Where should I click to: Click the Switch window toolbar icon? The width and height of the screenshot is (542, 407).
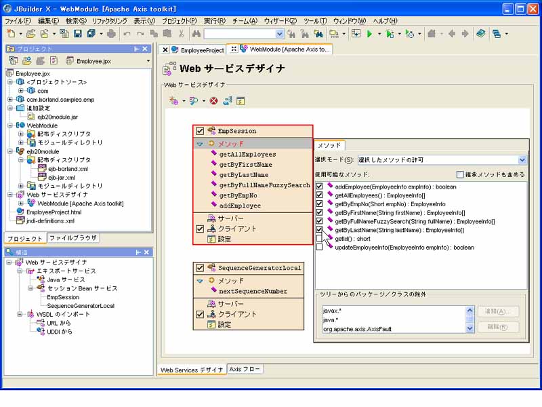pyautogui.click(x=497, y=33)
